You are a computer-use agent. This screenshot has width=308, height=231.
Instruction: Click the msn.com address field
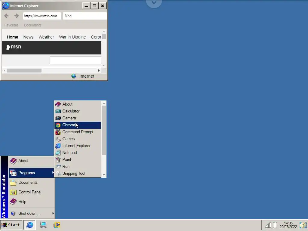tap(42, 16)
